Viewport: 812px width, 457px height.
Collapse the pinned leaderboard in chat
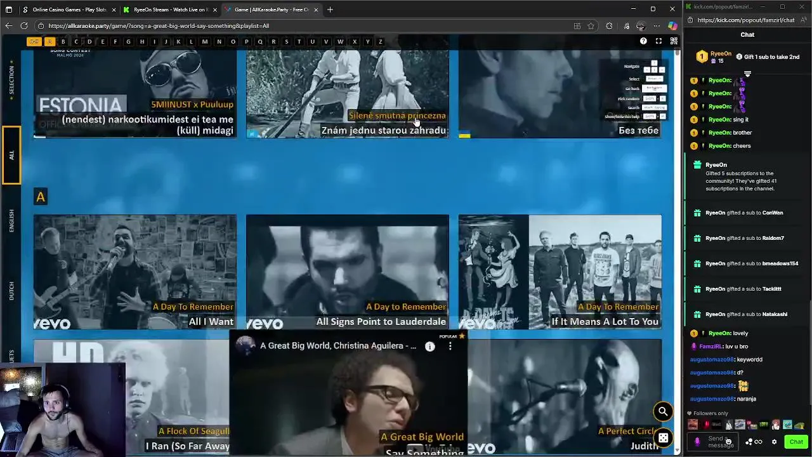pyautogui.click(x=747, y=74)
